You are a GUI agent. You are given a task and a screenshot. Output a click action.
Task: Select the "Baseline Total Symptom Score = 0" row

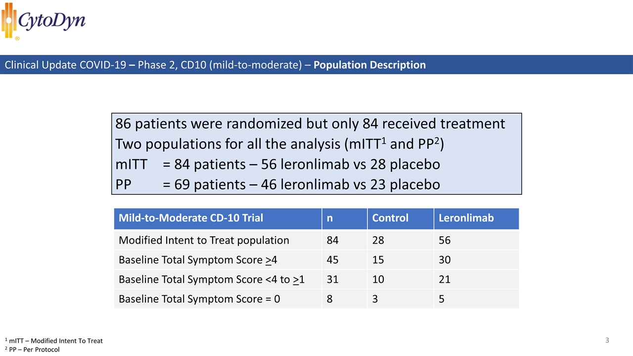(x=199, y=299)
